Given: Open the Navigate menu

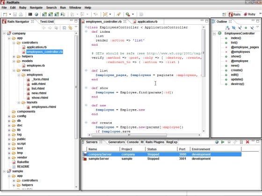Looking at the screenshot, I should tap(36, 7).
